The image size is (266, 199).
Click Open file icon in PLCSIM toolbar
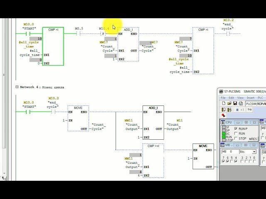click(x=229, y=103)
